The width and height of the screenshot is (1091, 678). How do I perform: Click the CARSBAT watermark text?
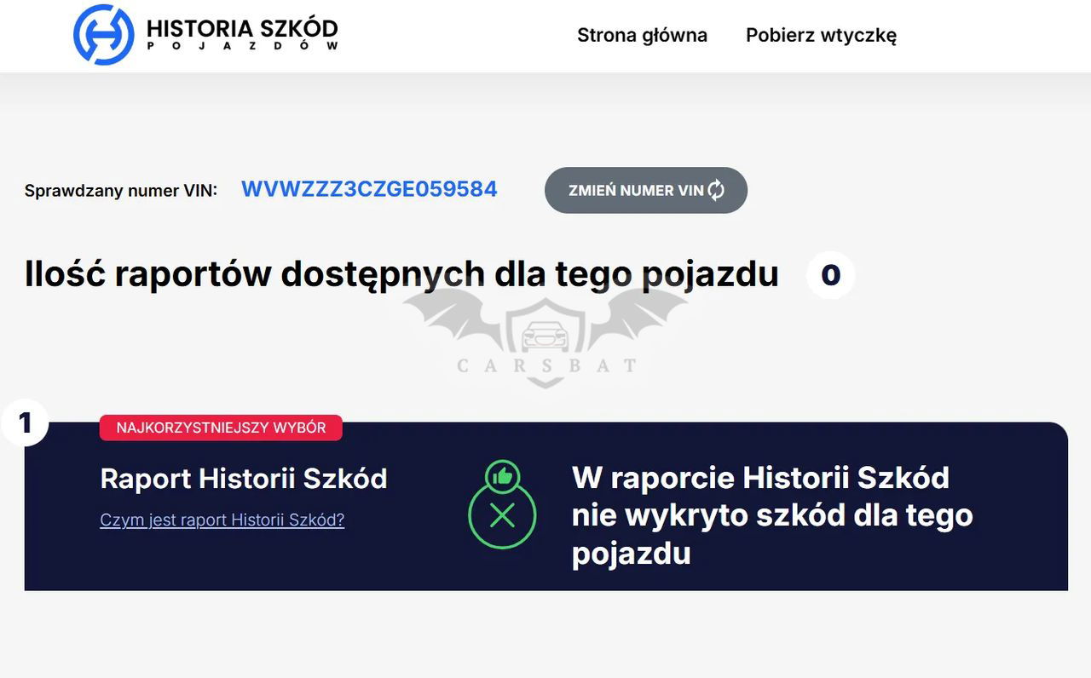tap(546, 366)
